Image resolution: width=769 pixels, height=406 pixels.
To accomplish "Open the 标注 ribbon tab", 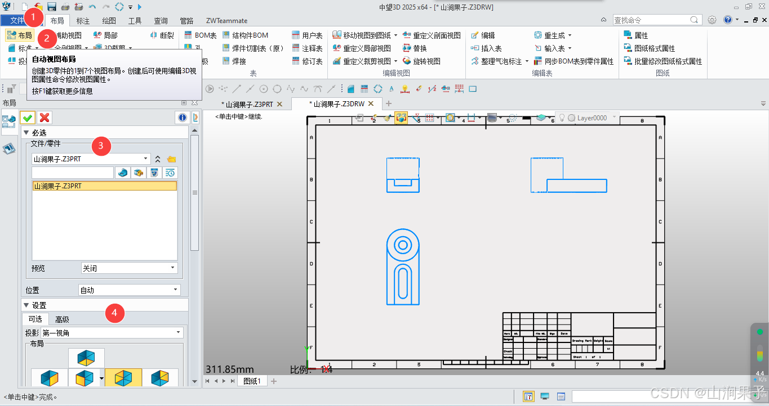I will [83, 21].
